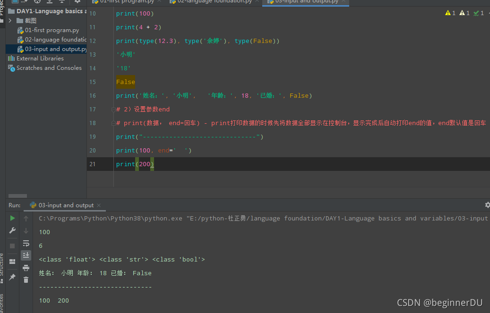The width and height of the screenshot is (490, 313).
Task: Click print(4 + 2) on line 11
Action: click(139, 27)
